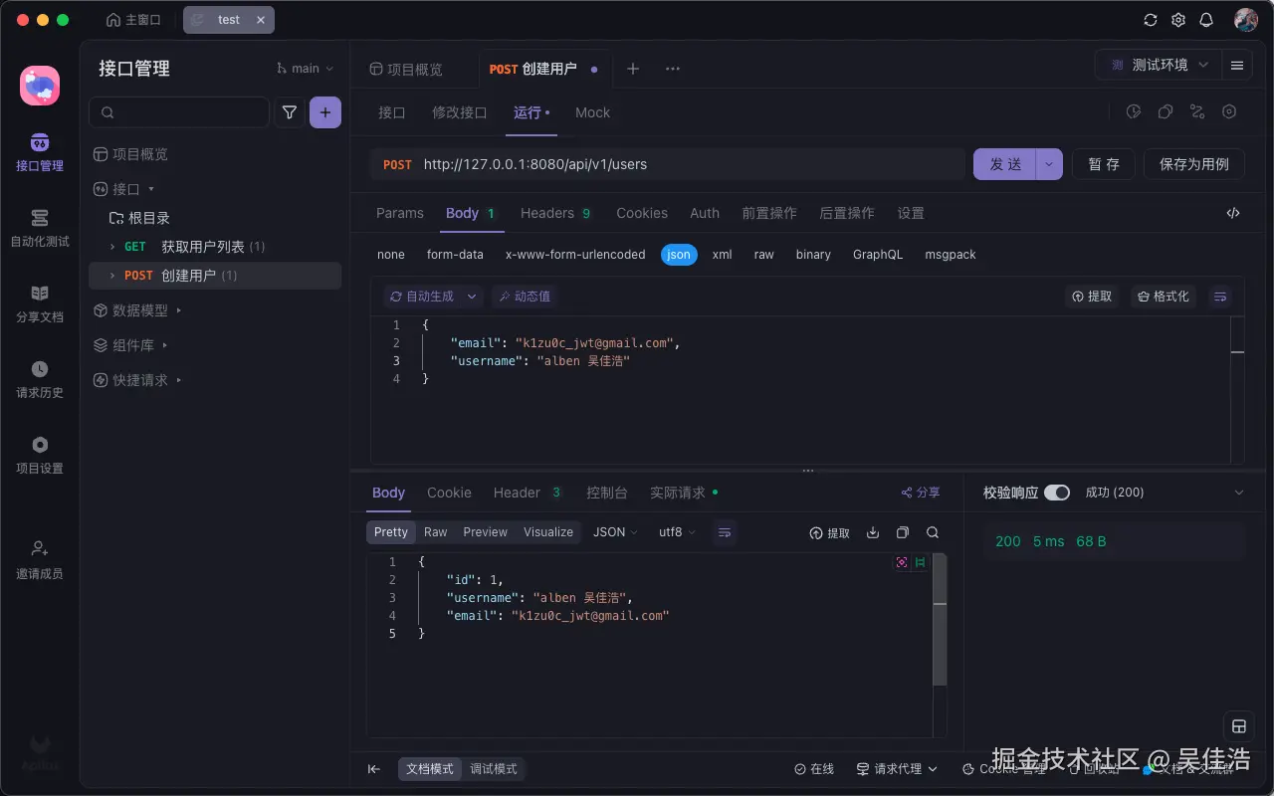Click the hexagon settings icon on the 运行 row

click(1229, 112)
